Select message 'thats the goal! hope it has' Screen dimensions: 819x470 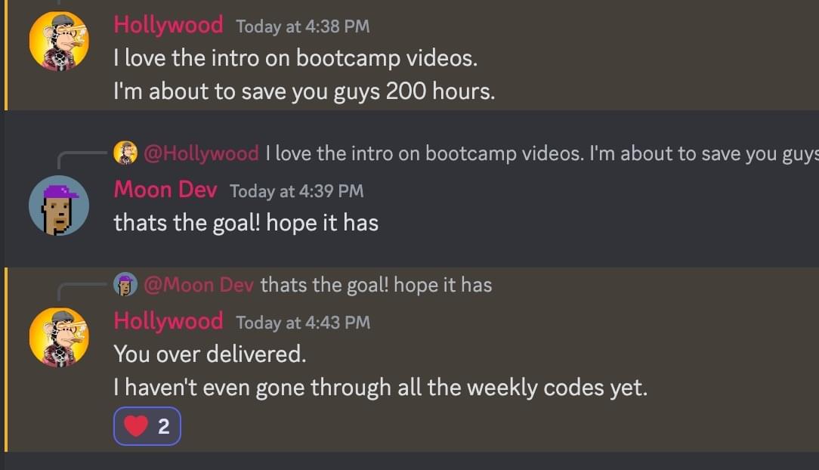[246, 223]
